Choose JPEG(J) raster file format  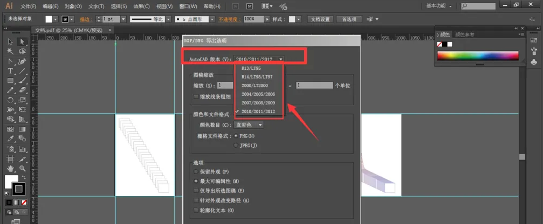coord(236,146)
